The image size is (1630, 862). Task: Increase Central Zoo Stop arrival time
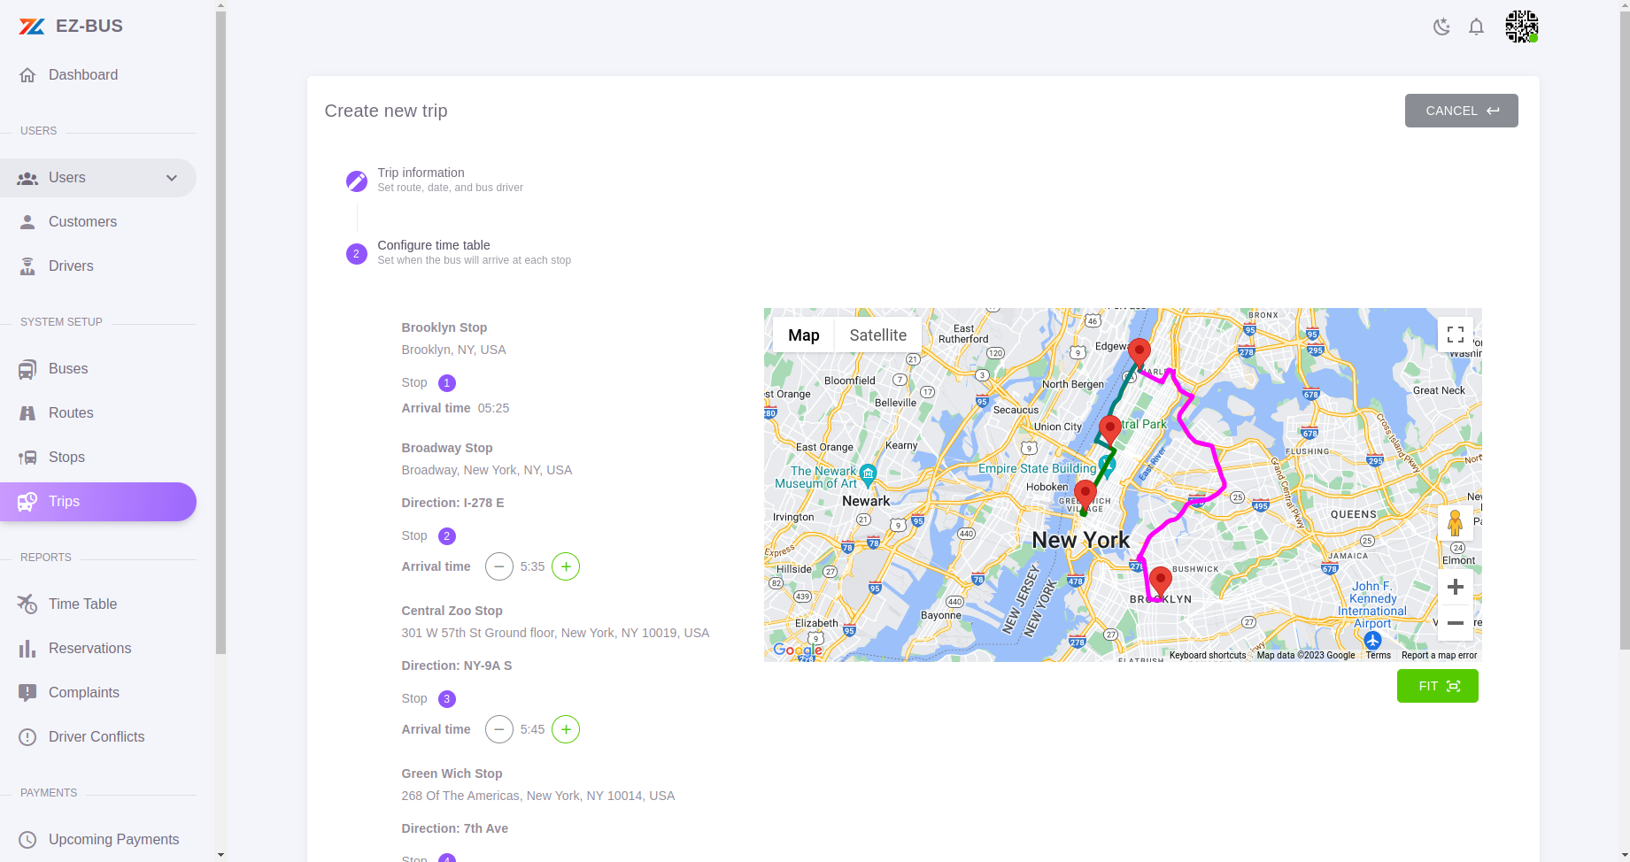pyautogui.click(x=566, y=729)
